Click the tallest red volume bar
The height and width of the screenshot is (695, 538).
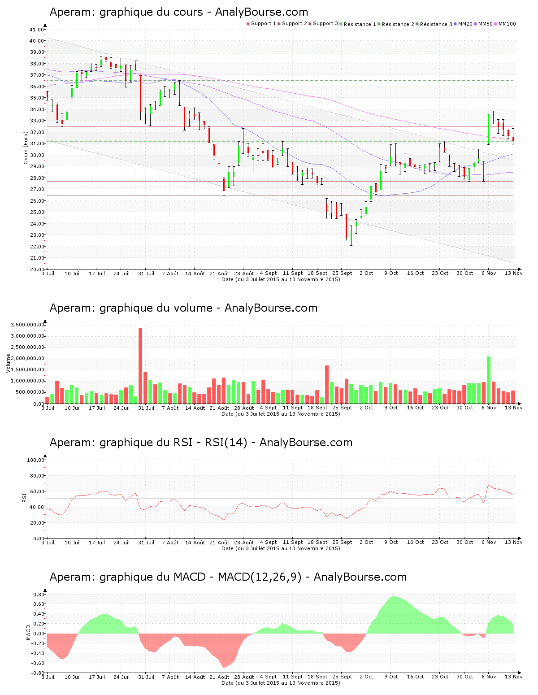coord(140,365)
